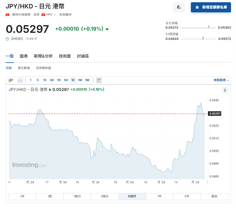
Task: Click the chart layout panel icon
Action: (99, 80)
